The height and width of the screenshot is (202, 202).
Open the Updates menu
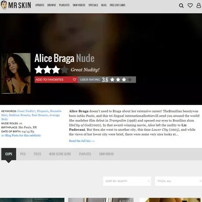[40, 5]
